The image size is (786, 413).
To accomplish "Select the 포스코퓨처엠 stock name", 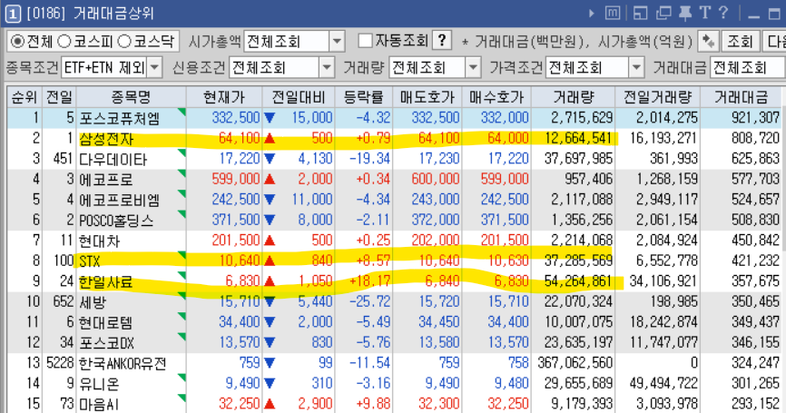I will click(x=119, y=118).
